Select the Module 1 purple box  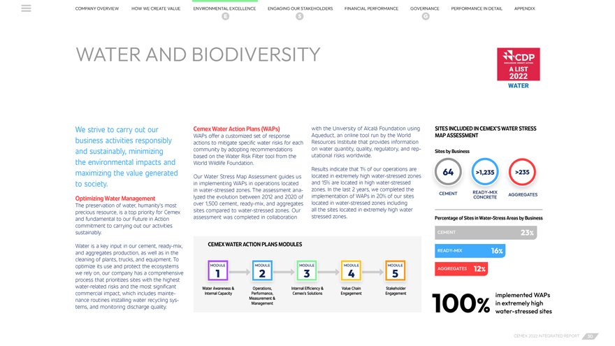[217, 271]
